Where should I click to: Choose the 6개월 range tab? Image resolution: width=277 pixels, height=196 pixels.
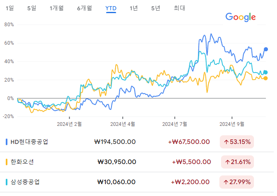pos(84,8)
